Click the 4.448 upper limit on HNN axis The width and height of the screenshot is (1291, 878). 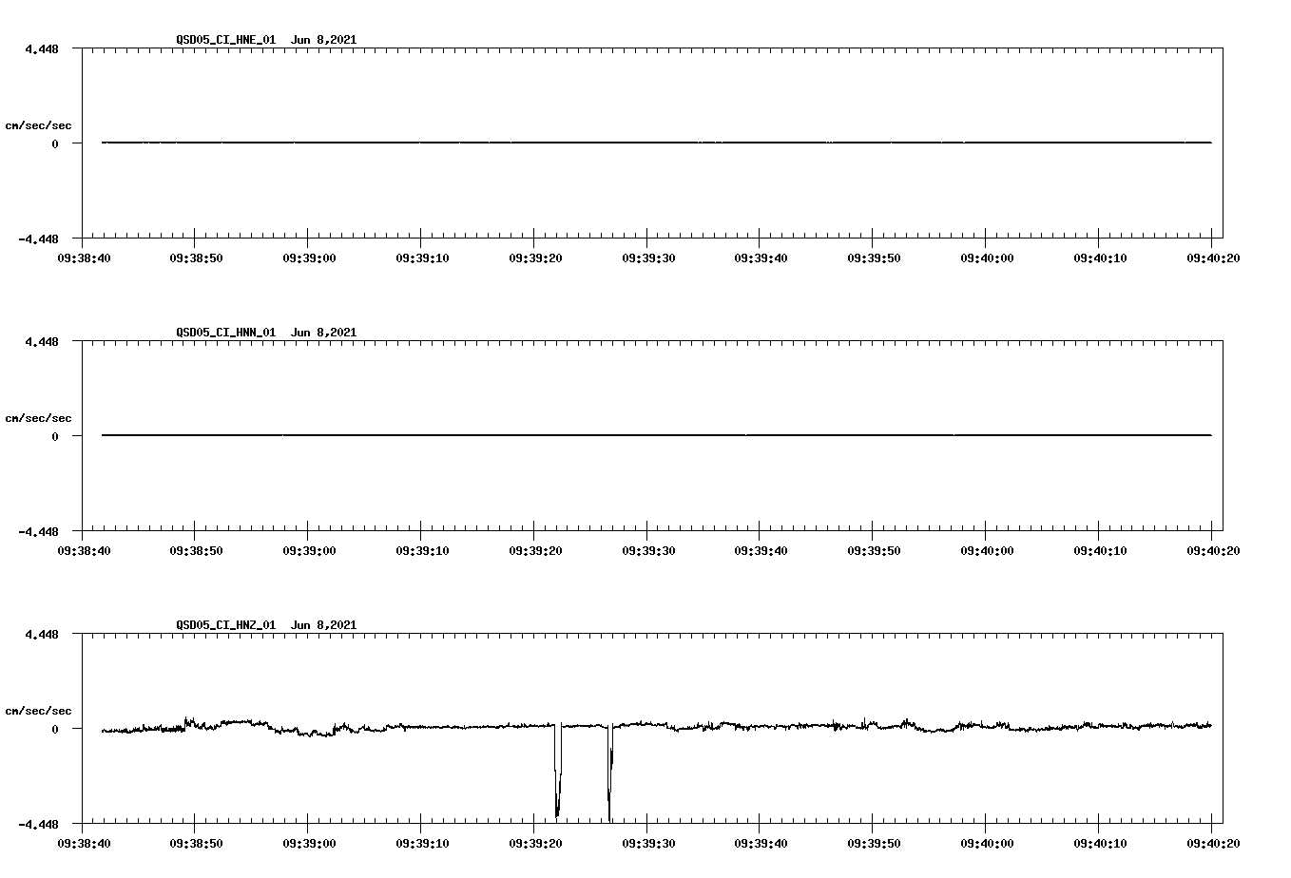pyautogui.click(x=42, y=341)
